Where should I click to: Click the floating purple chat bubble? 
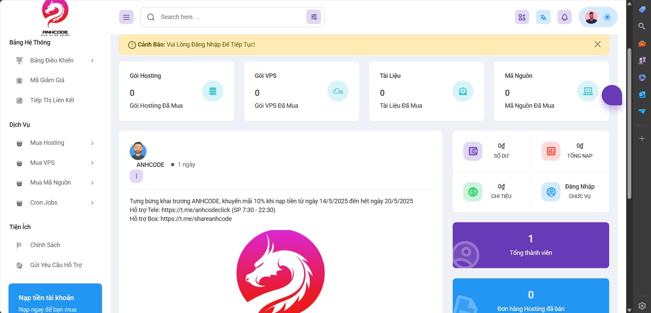pos(612,95)
